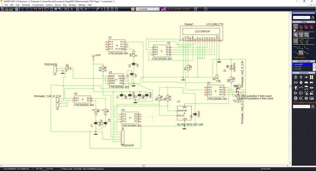Select the plus cursor option icon
Image resolution: width=316 pixels, height=171 pixels.
pyautogui.click(x=296, y=35)
